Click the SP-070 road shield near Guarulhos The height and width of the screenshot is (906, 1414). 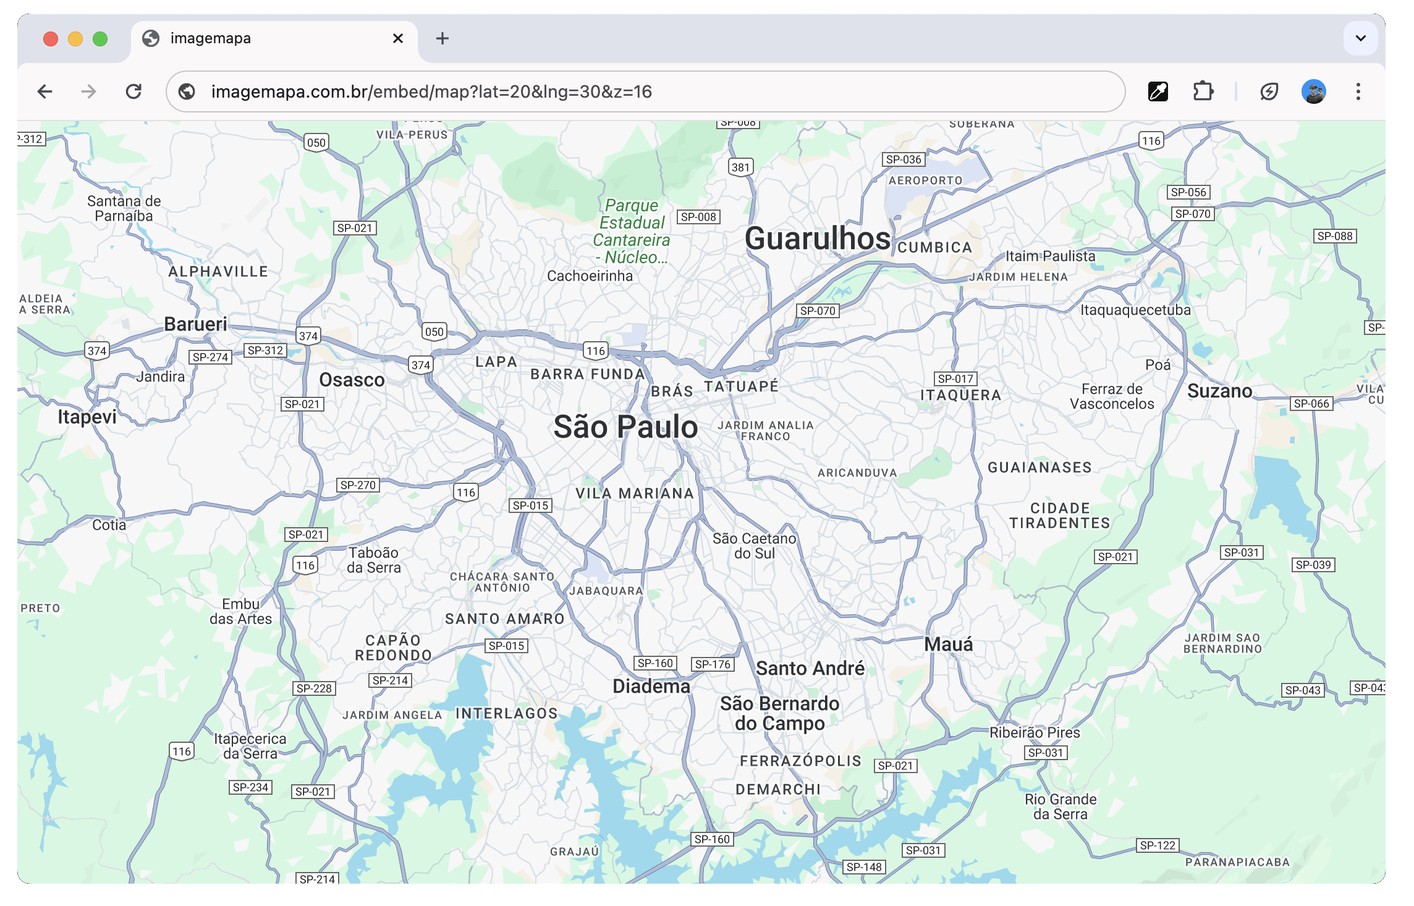(817, 311)
